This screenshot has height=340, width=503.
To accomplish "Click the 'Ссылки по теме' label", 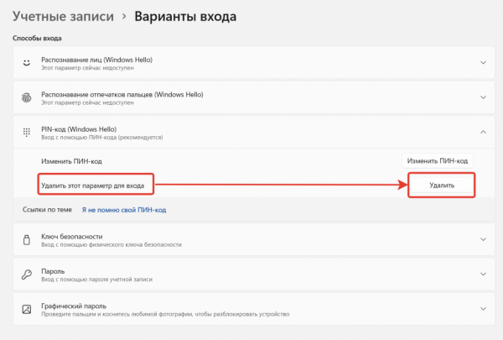I will tap(47, 210).
